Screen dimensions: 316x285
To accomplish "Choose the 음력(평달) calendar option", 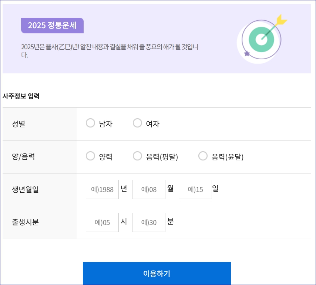I will pos(137,156).
